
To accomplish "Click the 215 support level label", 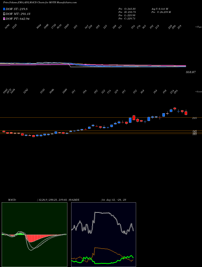I will tap(194, 118).
